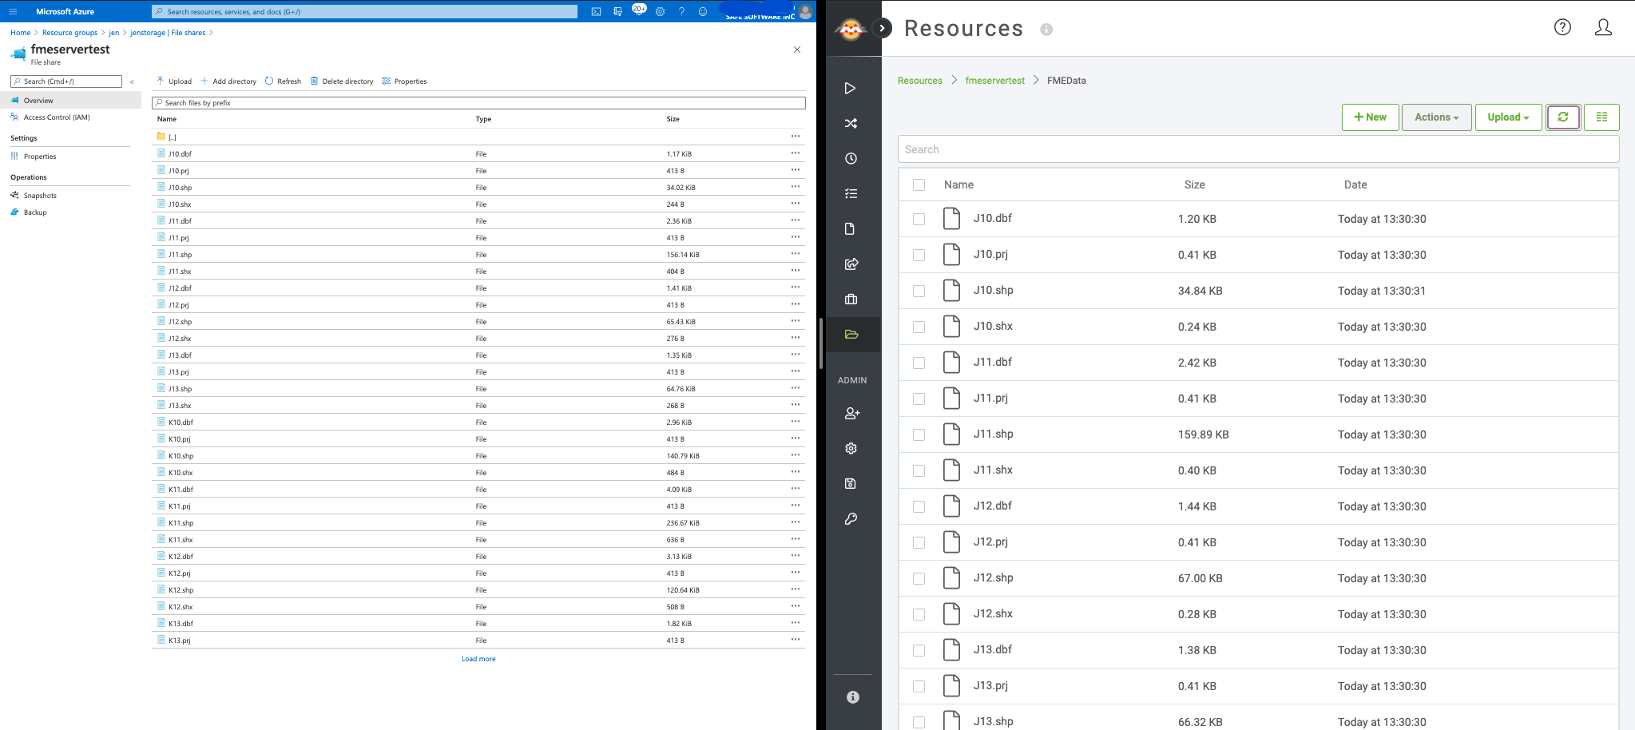Viewport: 1635px width, 730px height.
Task: Tick the checkbox beside J12.dbf
Action: click(x=919, y=506)
